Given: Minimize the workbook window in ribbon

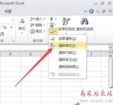Looking at the screenshot, I should point(98,11).
